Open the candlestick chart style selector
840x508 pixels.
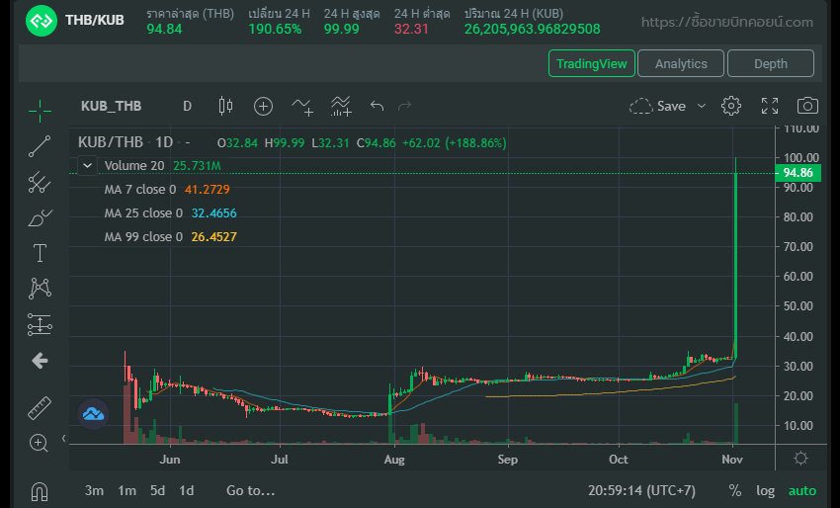coord(225,106)
